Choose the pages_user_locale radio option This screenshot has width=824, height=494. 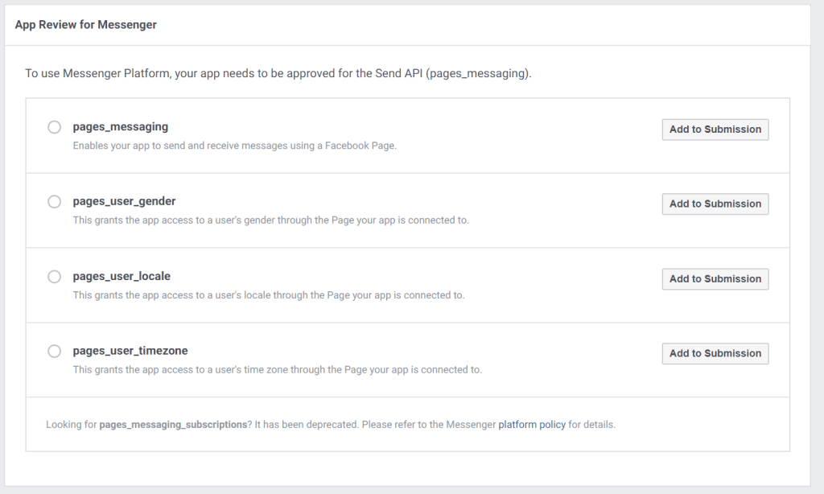pos(55,277)
